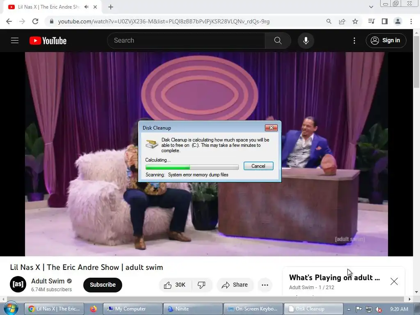Image resolution: width=420 pixels, height=315 pixels.
Task: Open YouTube hamburger guide menu
Action: [15, 41]
